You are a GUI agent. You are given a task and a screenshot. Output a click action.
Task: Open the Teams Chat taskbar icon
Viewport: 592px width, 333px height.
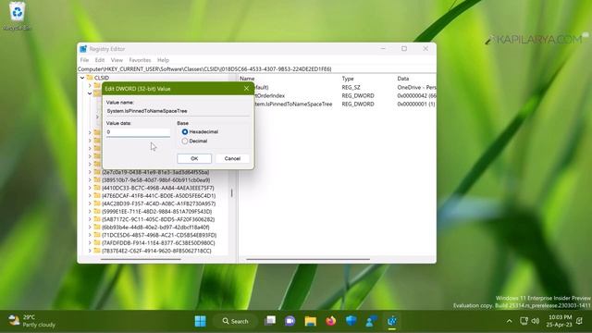290,321
